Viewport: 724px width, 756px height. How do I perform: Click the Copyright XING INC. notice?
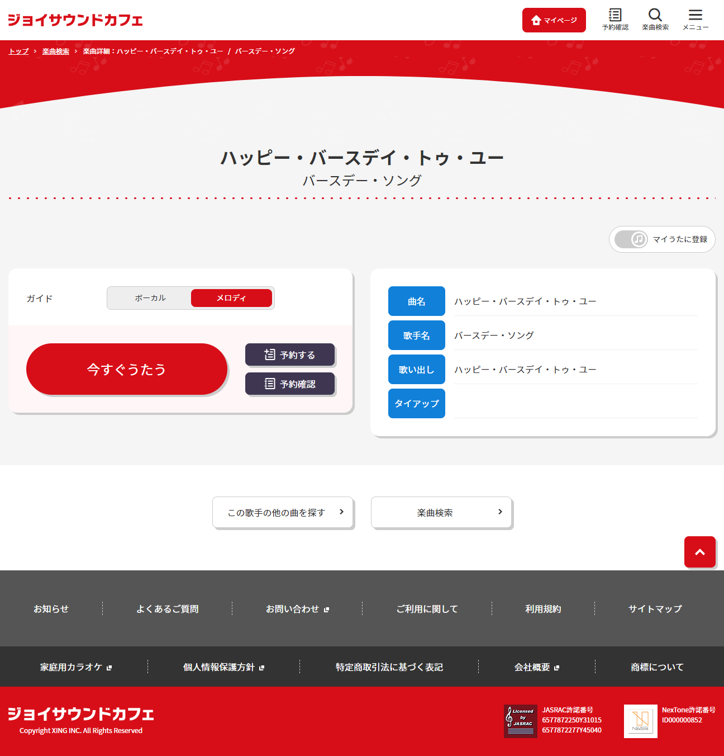coord(81,731)
